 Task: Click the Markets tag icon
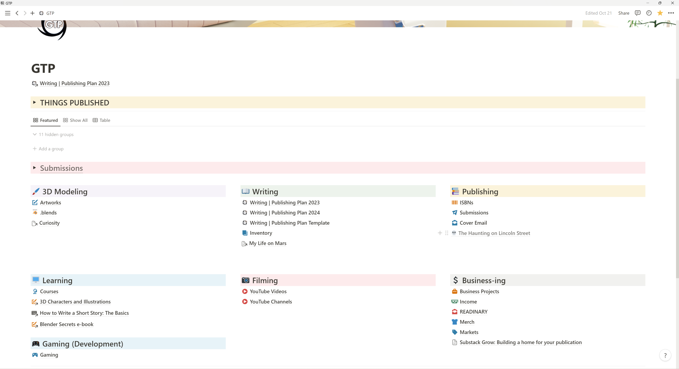(x=455, y=332)
